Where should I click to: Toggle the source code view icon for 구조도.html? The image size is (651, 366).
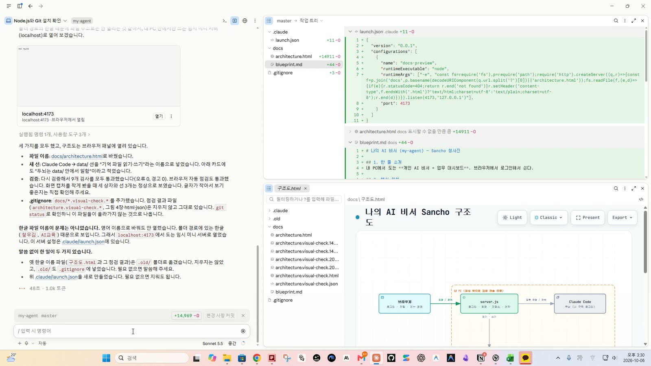[x=641, y=199]
